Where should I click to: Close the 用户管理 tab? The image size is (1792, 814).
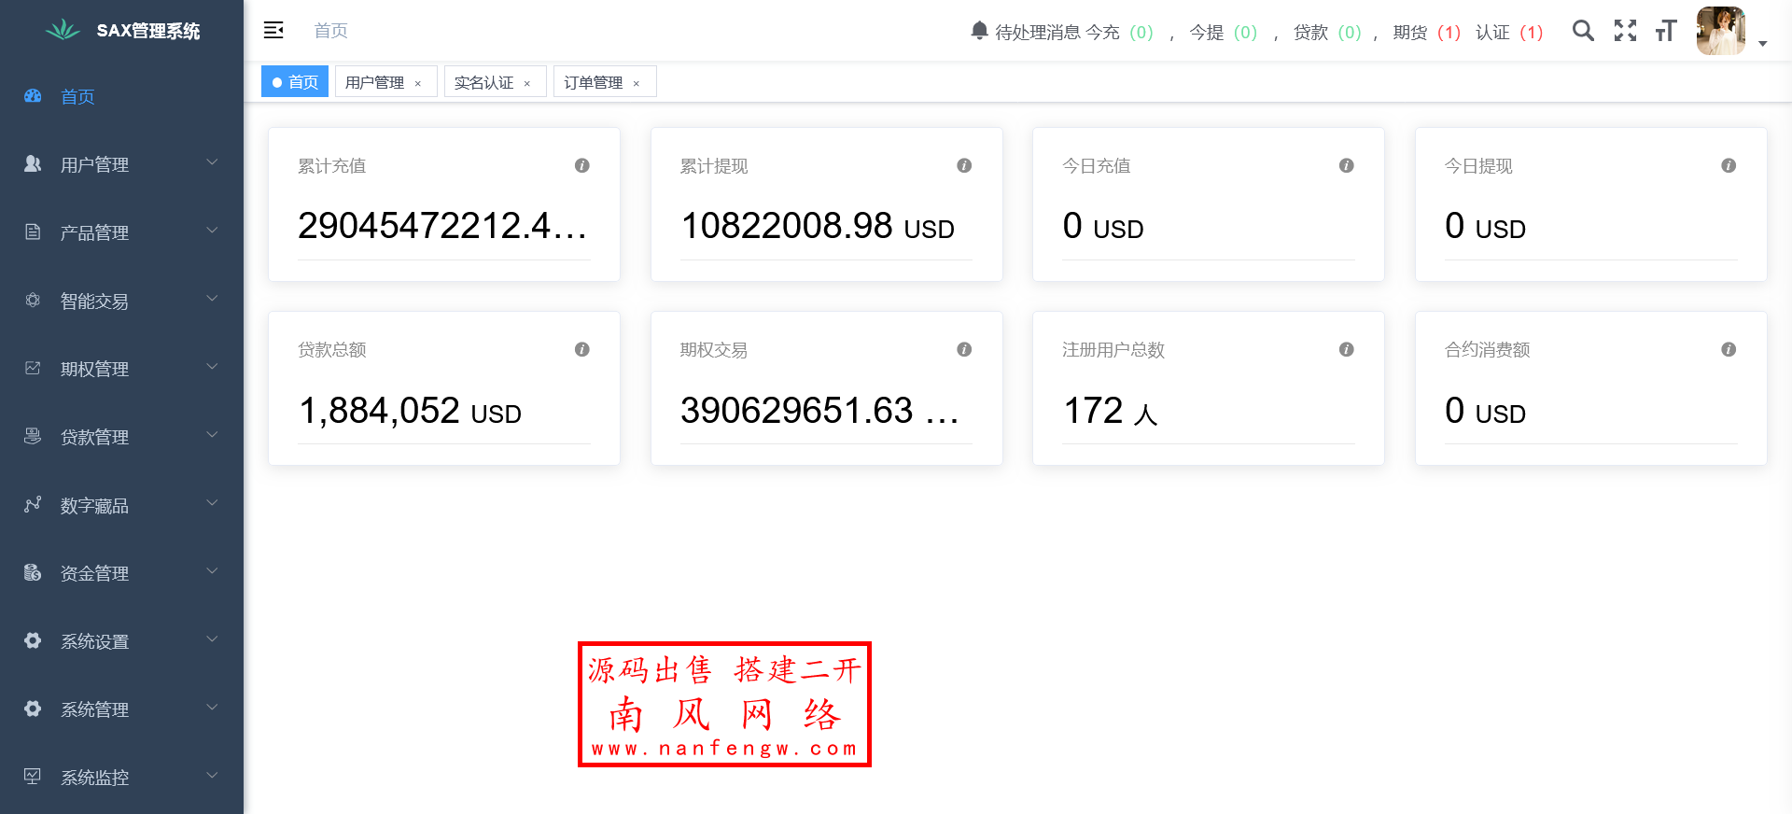(x=418, y=83)
